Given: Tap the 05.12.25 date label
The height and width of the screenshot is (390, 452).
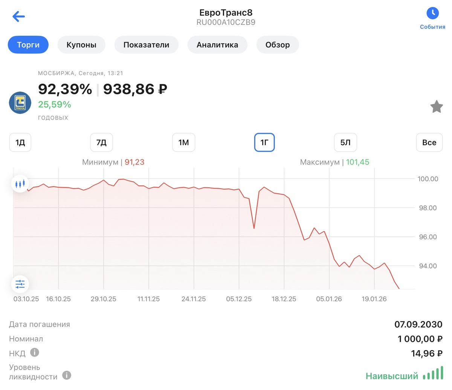Looking at the screenshot, I should tap(239, 299).
